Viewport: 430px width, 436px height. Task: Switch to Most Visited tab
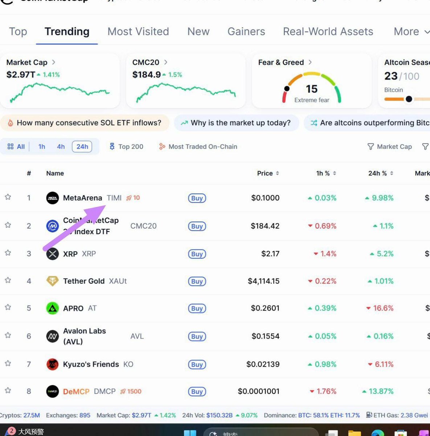[x=138, y=32]
